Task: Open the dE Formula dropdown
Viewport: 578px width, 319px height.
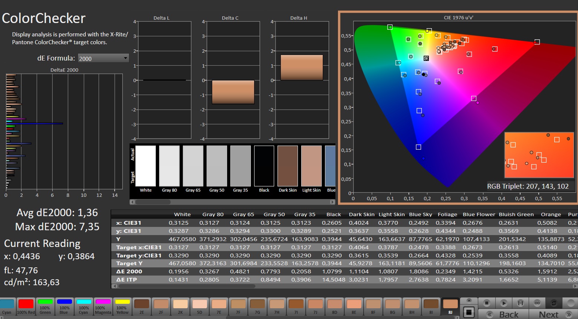Action: click(x=103, y=58)
